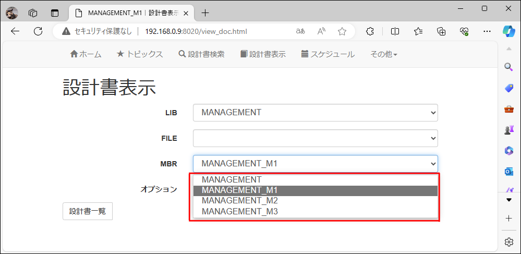Image resolution: width=521 pixels, height=254 pixels.
Task: Open 設計書表示 in navbar
Action: tap(263, 54)
